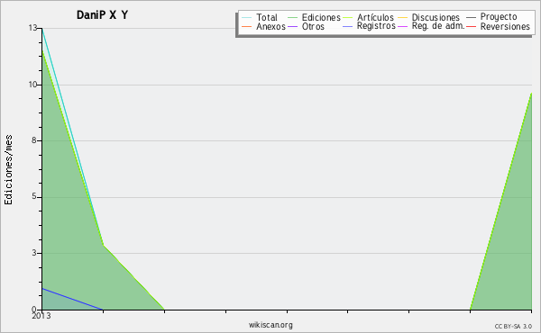Click the Otros legend entry
541x333 pixels.
[306, 26]
